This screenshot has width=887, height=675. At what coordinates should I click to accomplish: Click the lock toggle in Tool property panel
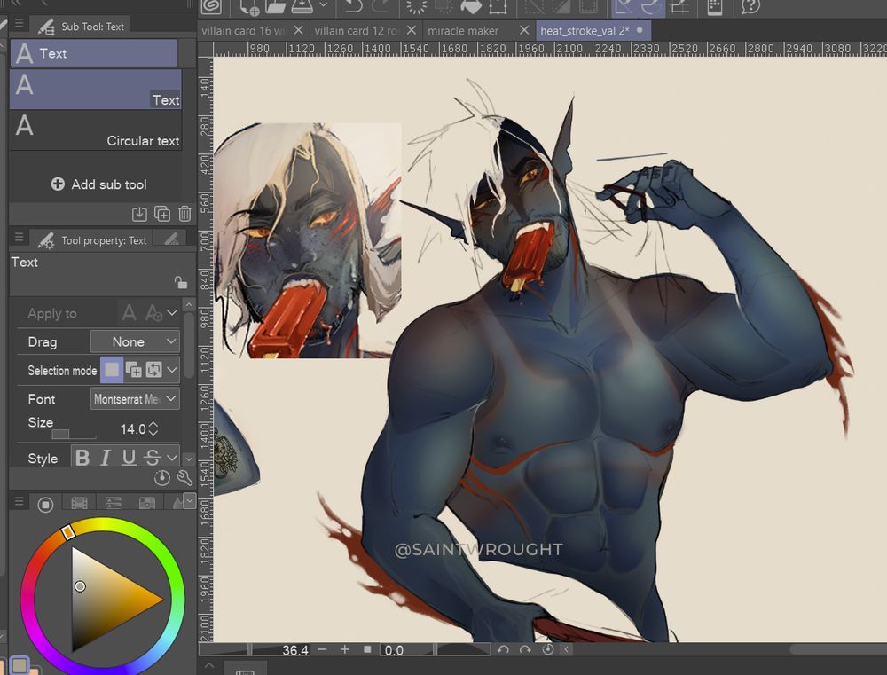pyautogui.click(x=180, y=280)
